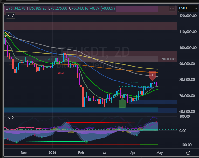The height and width of the screenshot is (158, 199).
Task: Click the 90,000.00 price axis label
Action: pyautogui.click(x=187, y=64)
